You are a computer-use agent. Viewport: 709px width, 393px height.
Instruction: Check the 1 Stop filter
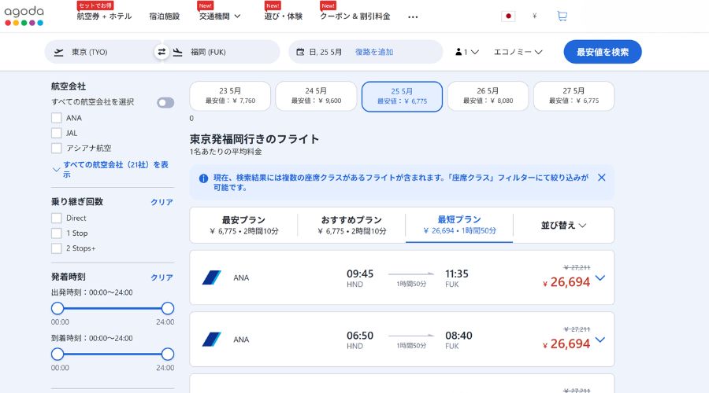pyautogui.click(x=57, y=233)
